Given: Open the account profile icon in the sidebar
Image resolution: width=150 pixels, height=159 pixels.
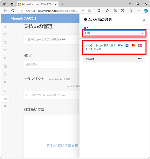Looking at the screenshot, I should (5, 35).
